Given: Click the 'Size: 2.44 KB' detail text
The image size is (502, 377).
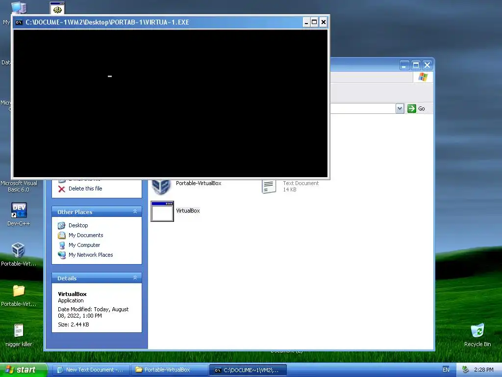Looking at the screenshot, I should click(x=74, y=324).
